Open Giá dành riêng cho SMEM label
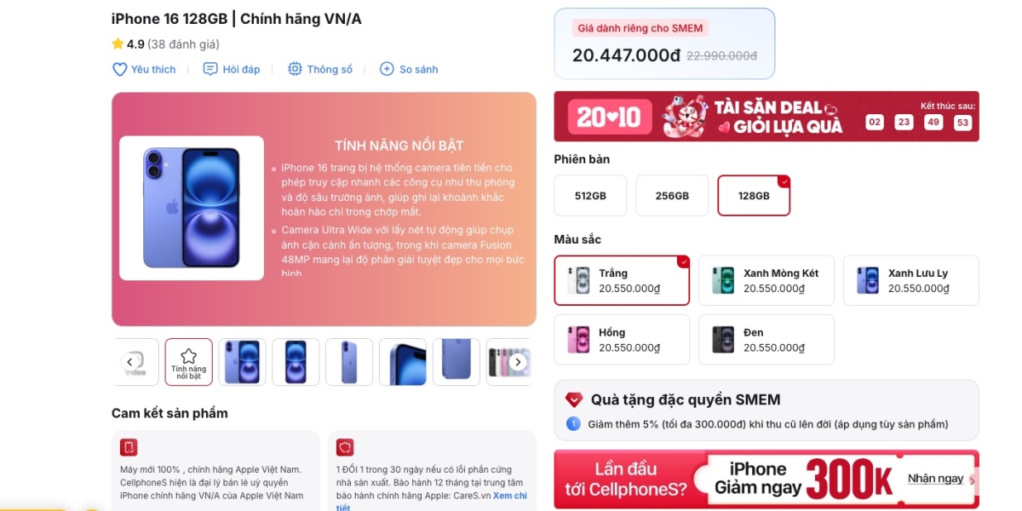The height and width of the screenshot is (511, 1022). (640, 28)
